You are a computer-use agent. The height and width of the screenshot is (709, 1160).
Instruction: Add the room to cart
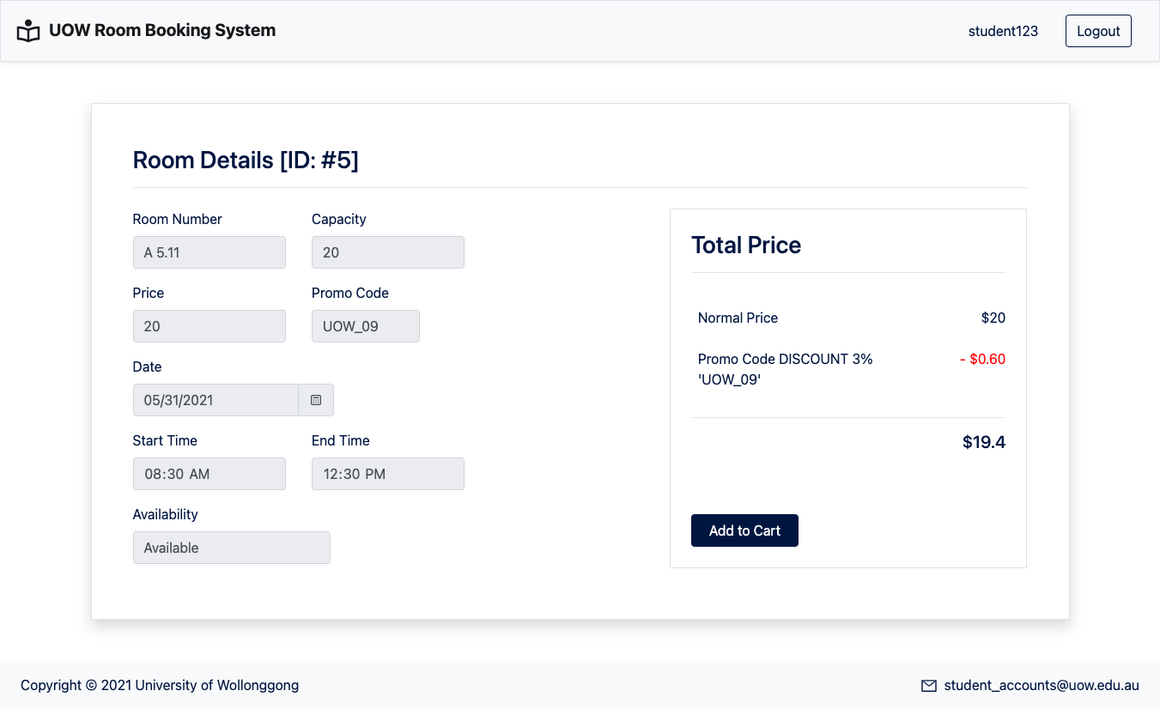tap(744, 530)
